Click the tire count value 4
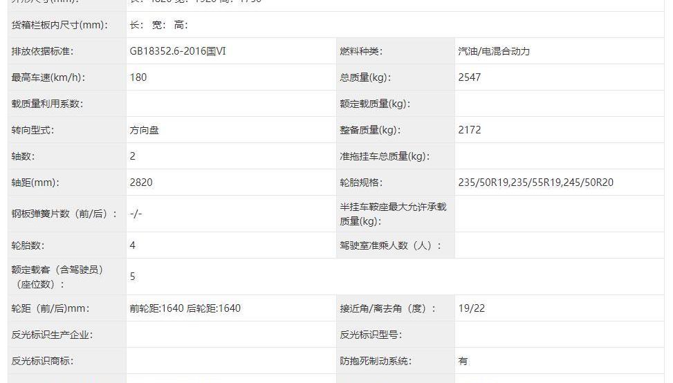 (133, 245)
